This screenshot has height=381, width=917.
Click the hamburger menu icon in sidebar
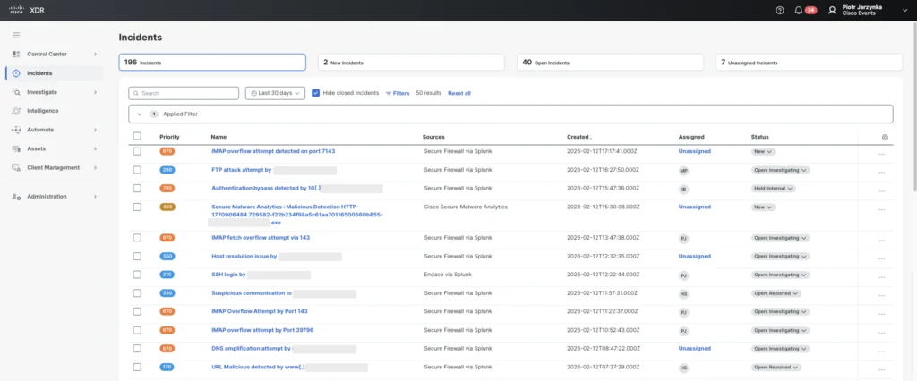click(16, 35)
